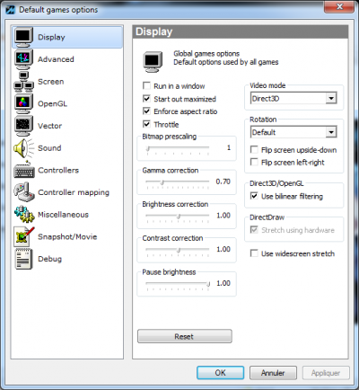Screen dimensions: 359x390
Task: Enable Flip screen upside-down
Action: (x=254, y=150)
